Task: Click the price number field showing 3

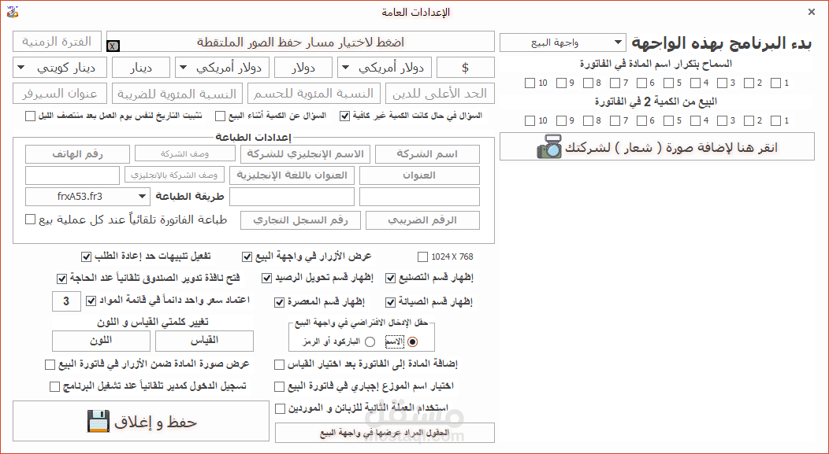Action: (x=66, y=301)
